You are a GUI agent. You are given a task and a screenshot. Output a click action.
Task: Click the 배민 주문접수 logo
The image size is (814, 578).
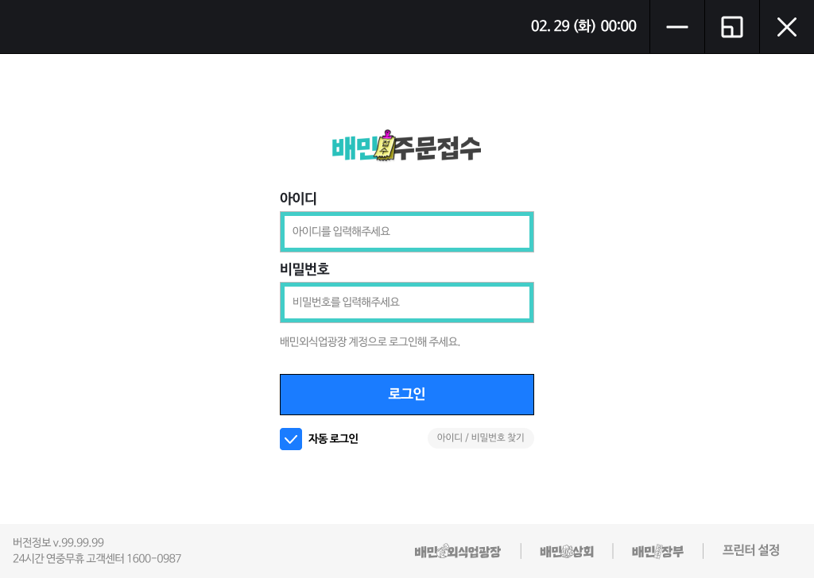(x=406, y=147)
